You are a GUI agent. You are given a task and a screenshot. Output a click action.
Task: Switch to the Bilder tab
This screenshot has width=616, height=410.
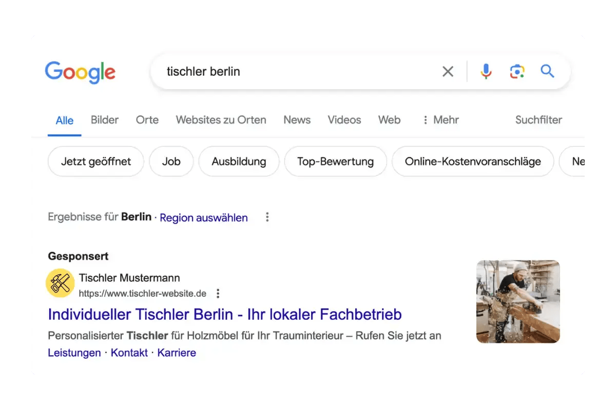point(105,120)
